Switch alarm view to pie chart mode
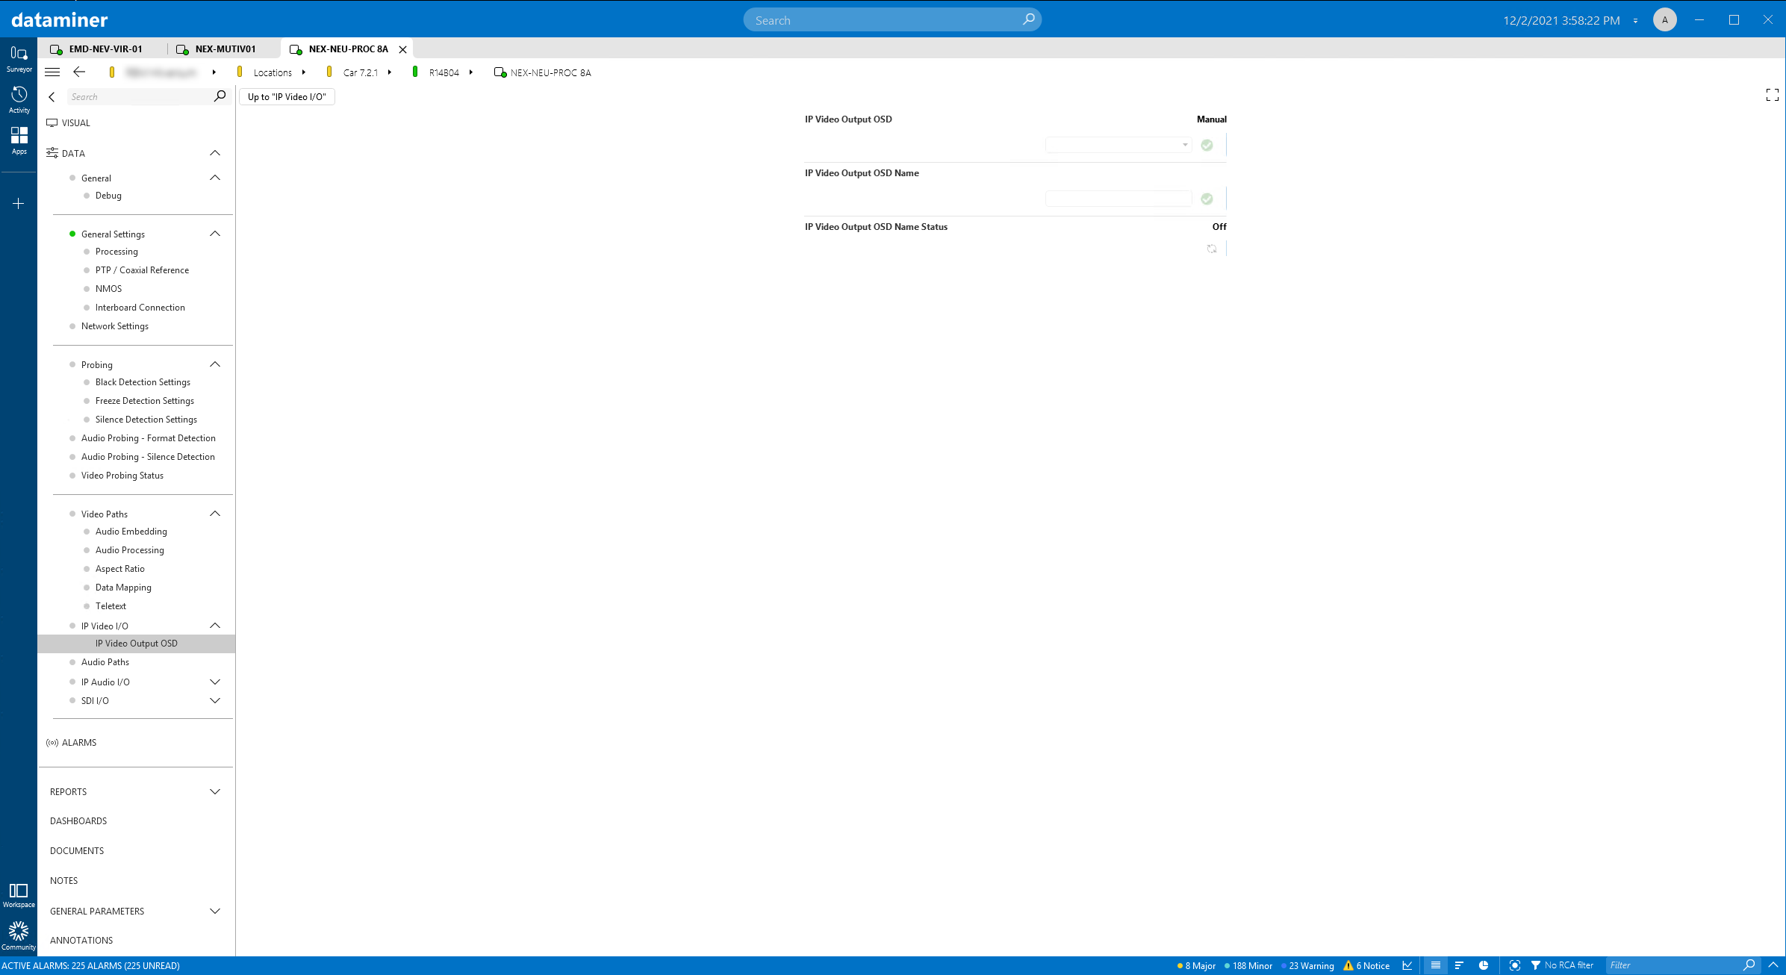1786x975 pixels. point(1484,965)
